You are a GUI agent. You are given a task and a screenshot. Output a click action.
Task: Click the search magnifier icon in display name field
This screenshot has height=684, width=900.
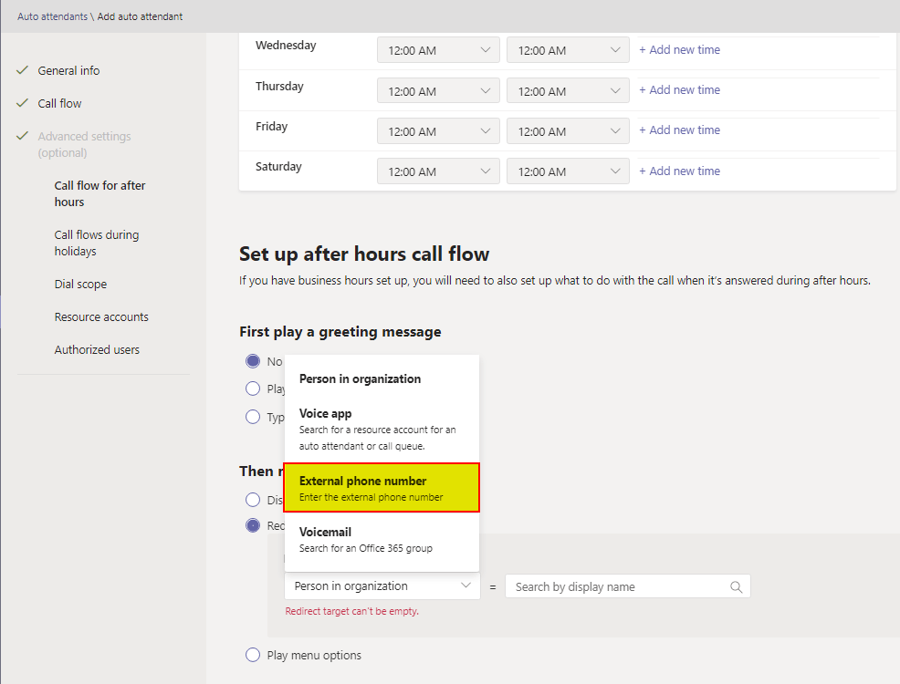pyautogui.click(x=736, y=587)
